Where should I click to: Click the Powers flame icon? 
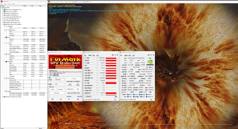6,43
